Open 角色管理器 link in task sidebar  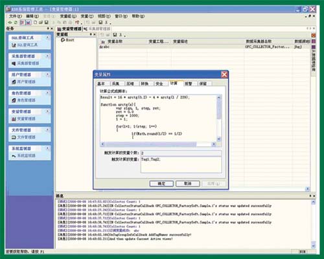[23, 100]
